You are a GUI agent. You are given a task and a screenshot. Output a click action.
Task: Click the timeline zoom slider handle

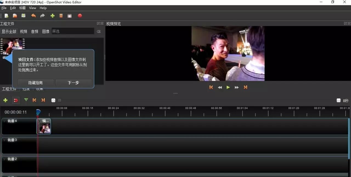pyautogui.click(x=60, y=100)
